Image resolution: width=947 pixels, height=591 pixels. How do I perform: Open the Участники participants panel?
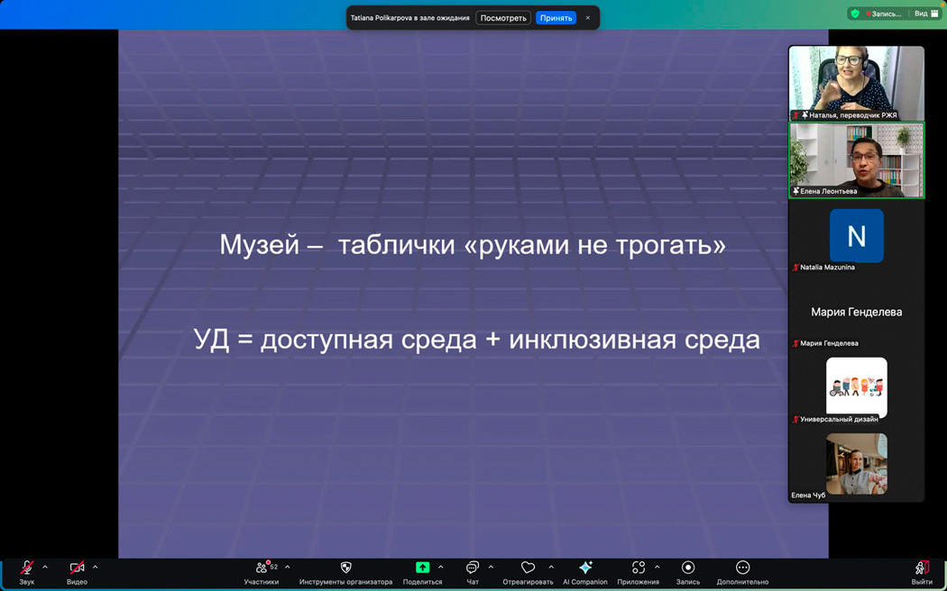(x=262, y=568)
